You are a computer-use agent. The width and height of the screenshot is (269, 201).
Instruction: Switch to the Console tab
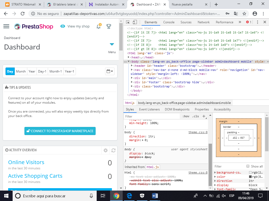tap(169, 22)
